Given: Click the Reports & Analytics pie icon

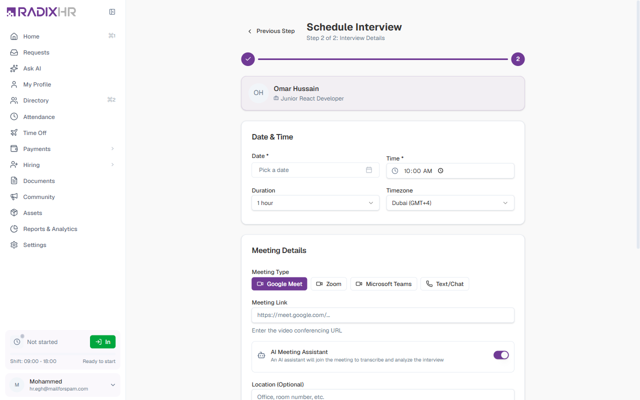Looking at the screenshot, I should (14, 229).
